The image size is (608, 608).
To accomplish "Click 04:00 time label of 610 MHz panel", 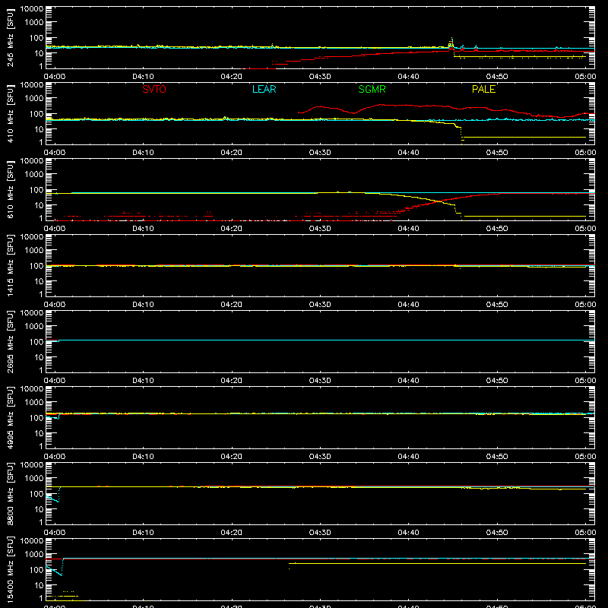I will click(x=55, y=229).
